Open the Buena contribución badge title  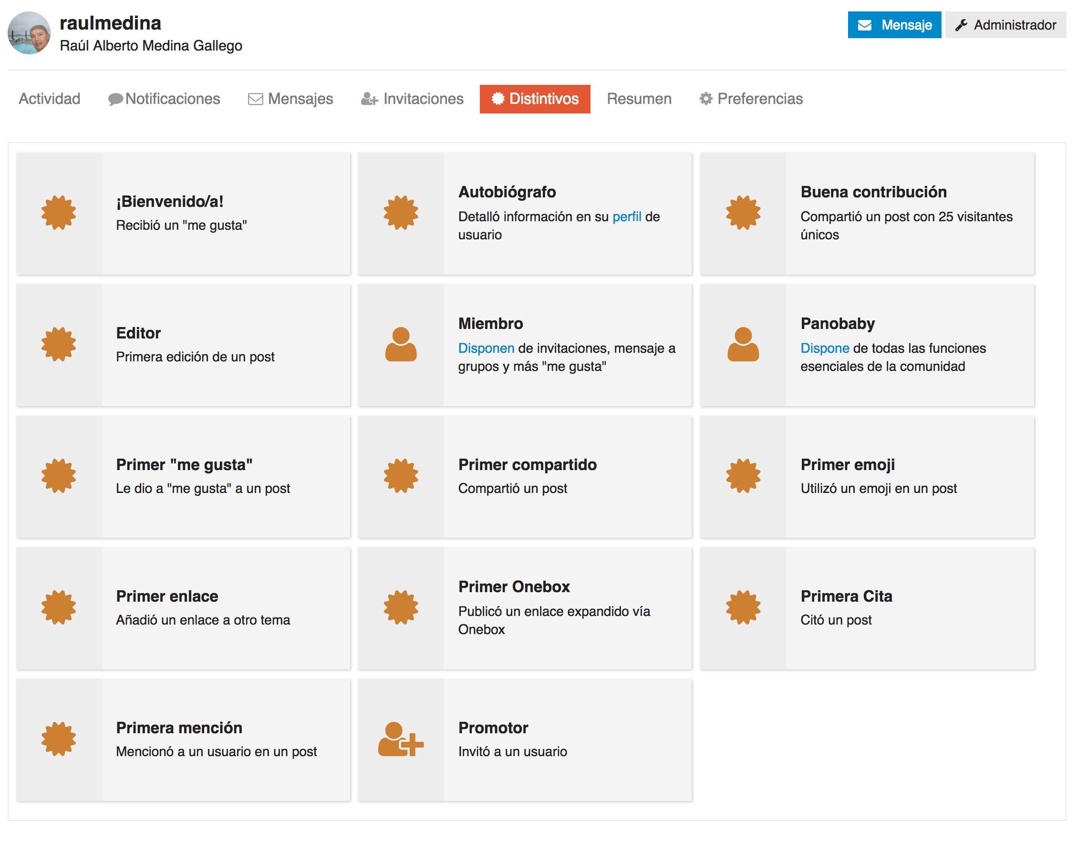pyautogui.click(x=874, y=192)
